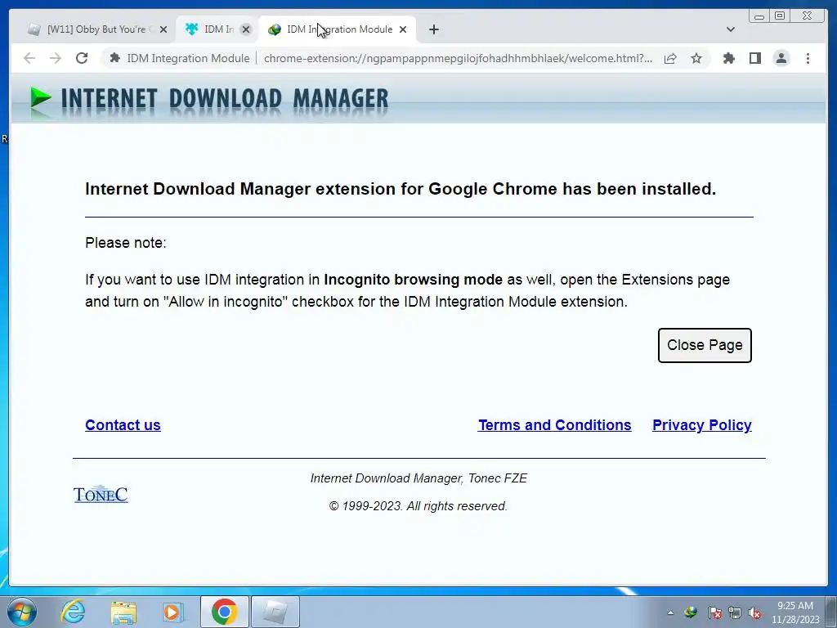This screenshot has height=628, width=837.
Task: Click the Google Chrome taskbar icon
Action: point(225,612)
